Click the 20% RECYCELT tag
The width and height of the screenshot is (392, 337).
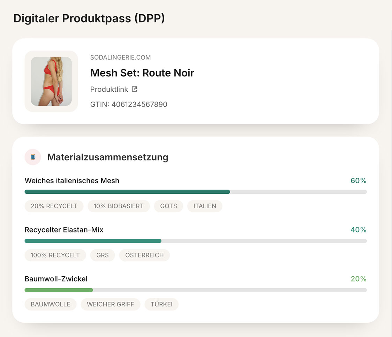54,206
